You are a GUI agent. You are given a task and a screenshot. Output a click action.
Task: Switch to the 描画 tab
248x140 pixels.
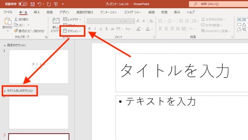50,12
